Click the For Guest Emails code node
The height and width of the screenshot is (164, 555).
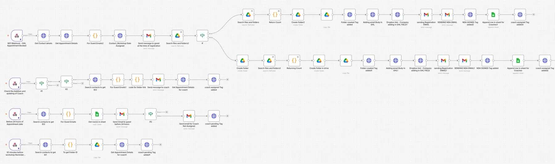68,114
